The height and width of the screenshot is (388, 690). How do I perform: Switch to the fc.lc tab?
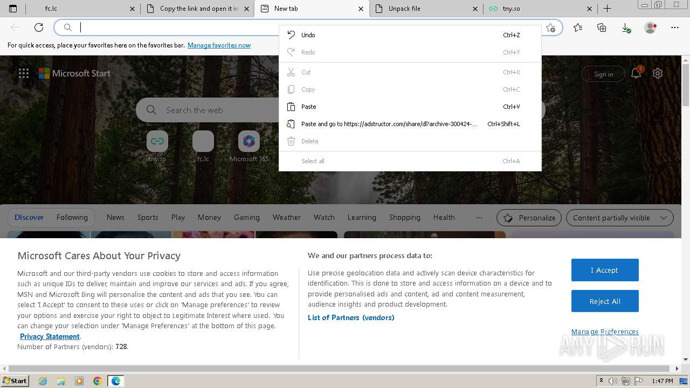pyautogui.click(x=82, y=9)
